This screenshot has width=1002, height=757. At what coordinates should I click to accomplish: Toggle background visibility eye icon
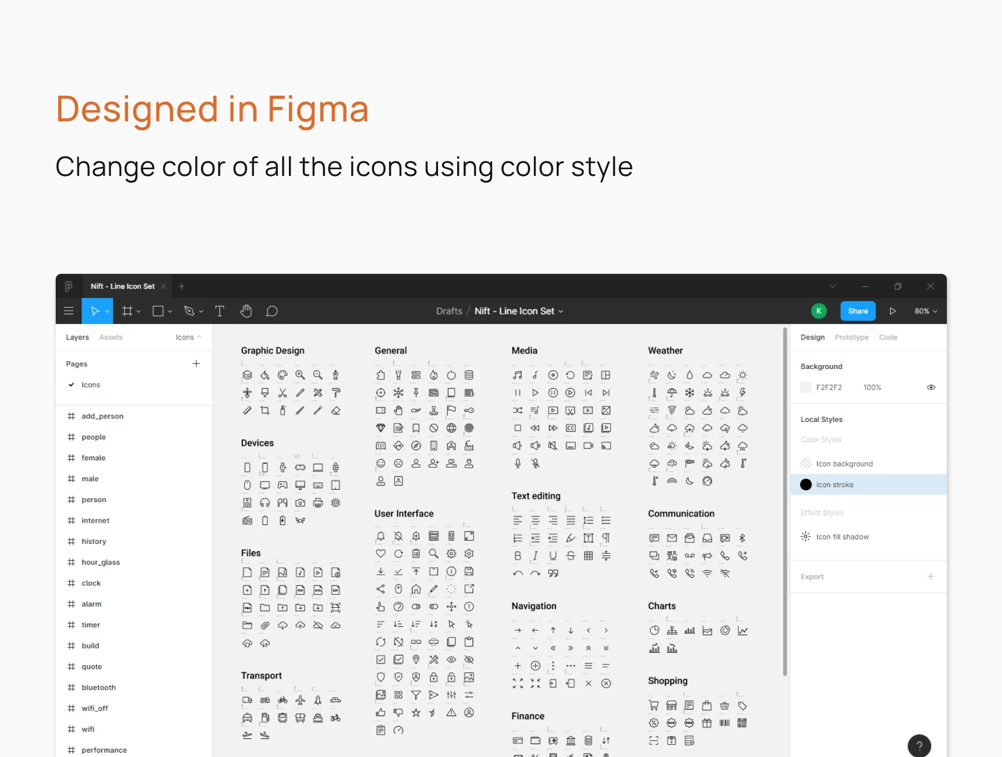pyautogui.click(x=931, y=387)
